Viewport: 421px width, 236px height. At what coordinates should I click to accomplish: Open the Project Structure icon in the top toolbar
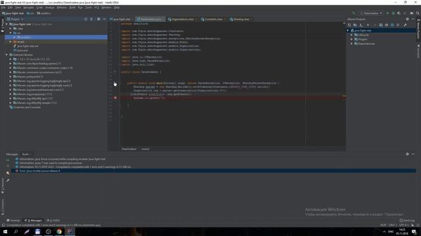pos(412,13)
